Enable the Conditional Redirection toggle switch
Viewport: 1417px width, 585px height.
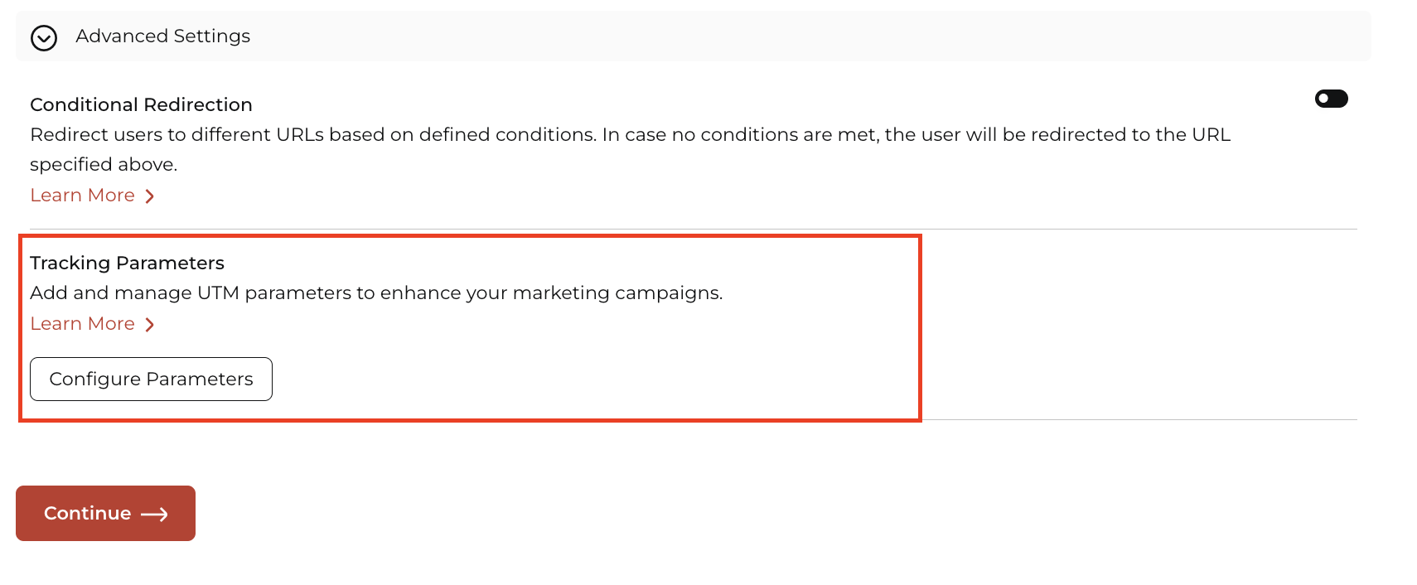tap(1331, 99)
